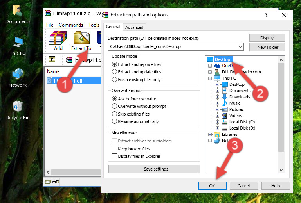The width and height of the screenshot is (301, 203).
Task: Click the tree scrollbar down arrow
Action: pyautogui.click(x=281, y=170)
